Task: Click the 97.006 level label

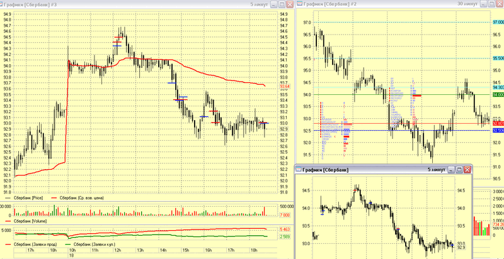Action: tap(498, 22)
